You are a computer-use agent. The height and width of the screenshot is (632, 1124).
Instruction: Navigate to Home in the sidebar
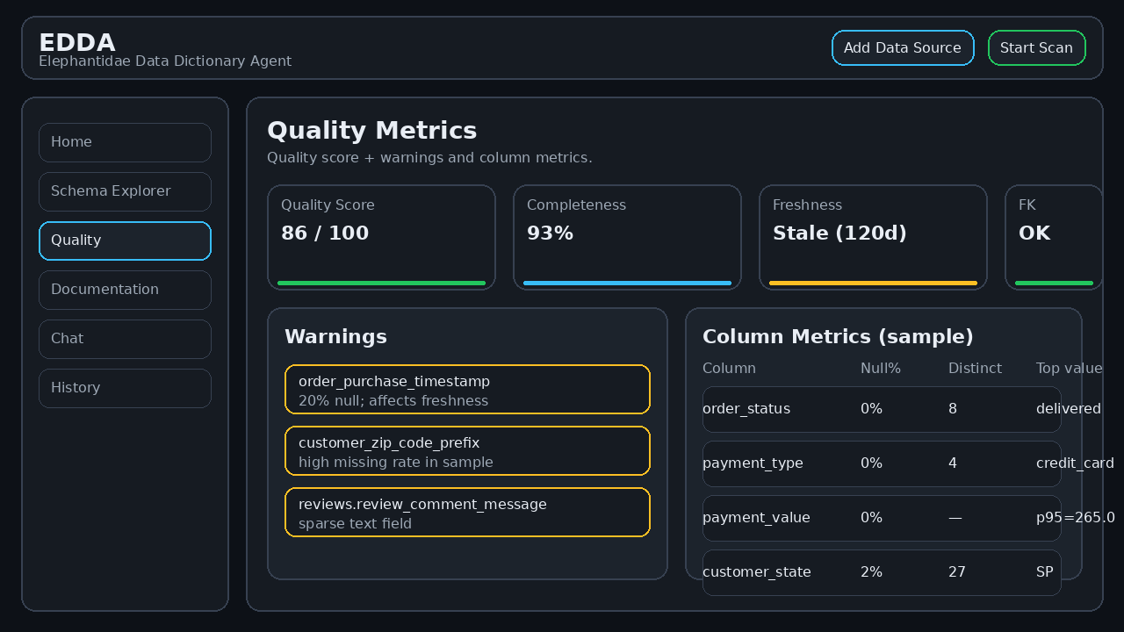(125, 142)
